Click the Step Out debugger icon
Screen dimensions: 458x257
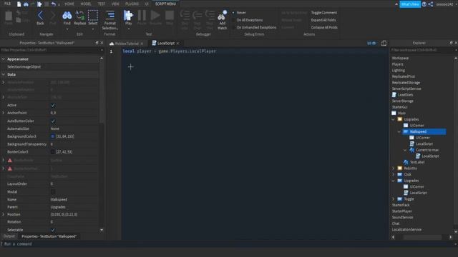210,15
